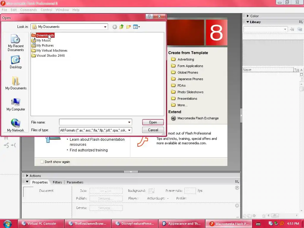
Task: Select My Documents in places bar
Action: (16, 83)
